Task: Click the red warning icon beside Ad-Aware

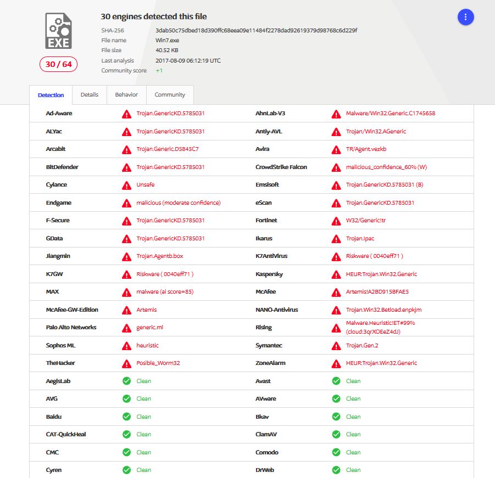Action: pyautogui.click(x=126, y=114)
